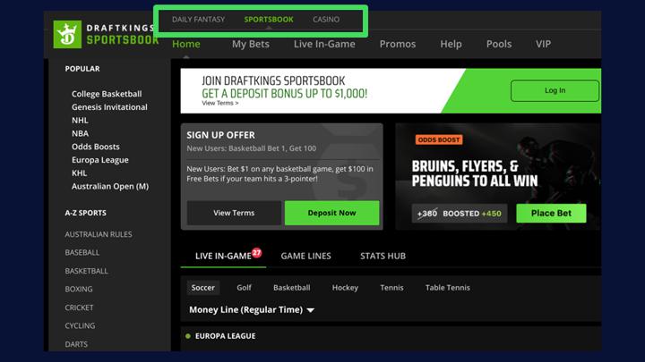Click the green live dot beside Europa League

click(x=188, y=336)
